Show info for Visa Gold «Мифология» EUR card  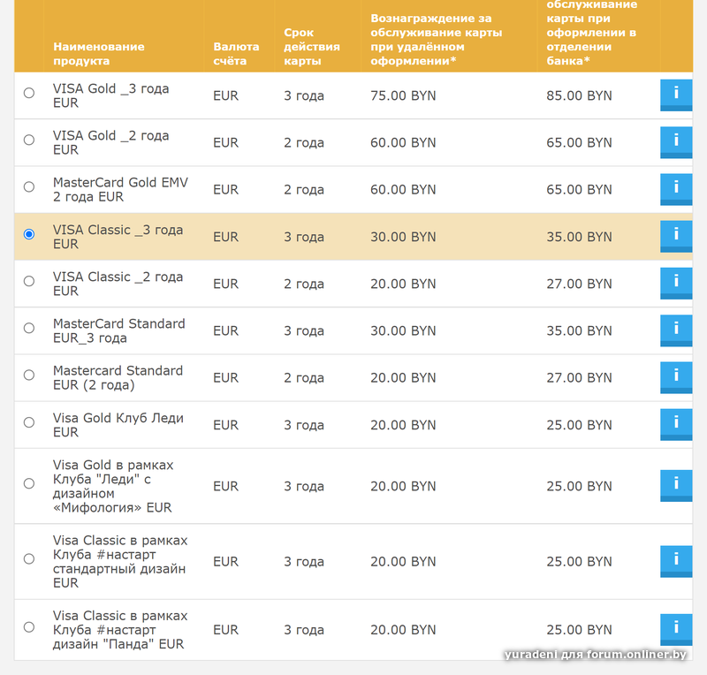click(676, 485)
